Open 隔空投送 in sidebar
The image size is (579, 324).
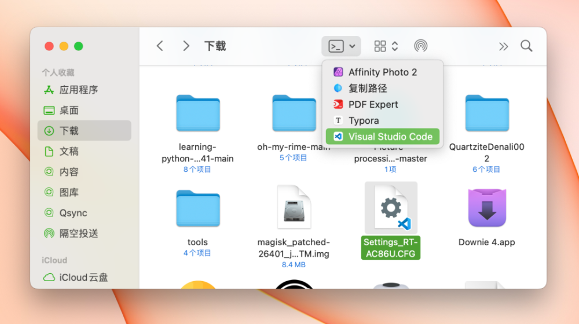tap(84, 234)
